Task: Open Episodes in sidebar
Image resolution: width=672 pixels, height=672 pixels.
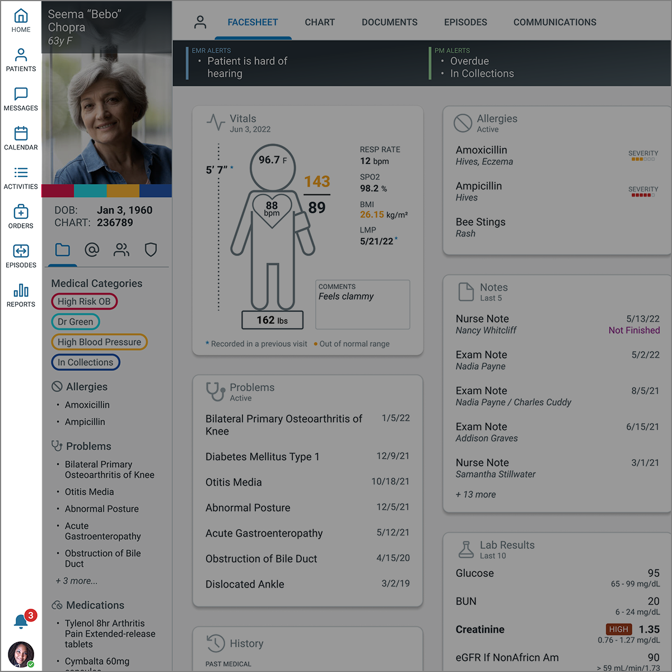Action: (x=21, y=255)
